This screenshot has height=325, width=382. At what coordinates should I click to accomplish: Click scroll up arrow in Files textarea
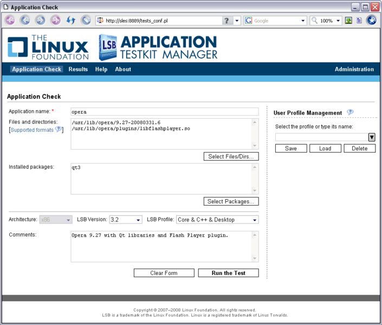point(255,122)
